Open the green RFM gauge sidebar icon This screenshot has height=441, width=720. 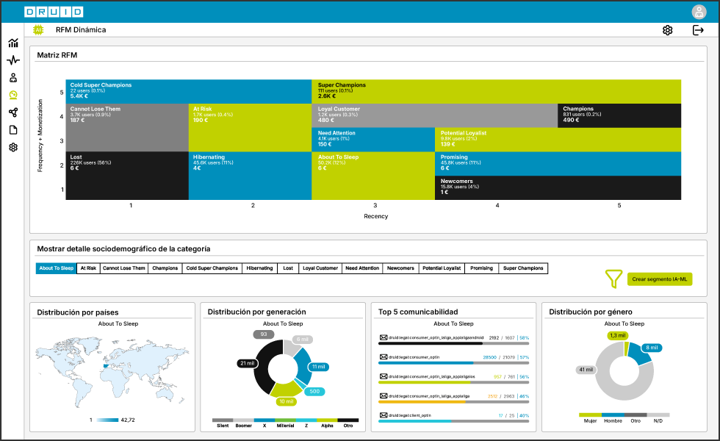tap(13, 95)
